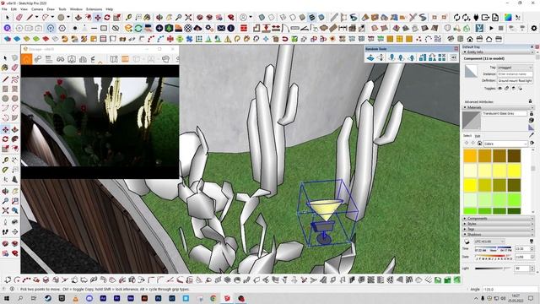
Task: Pick the Push/Pull tool in top toolbar
Action: [x=78, y=17]
